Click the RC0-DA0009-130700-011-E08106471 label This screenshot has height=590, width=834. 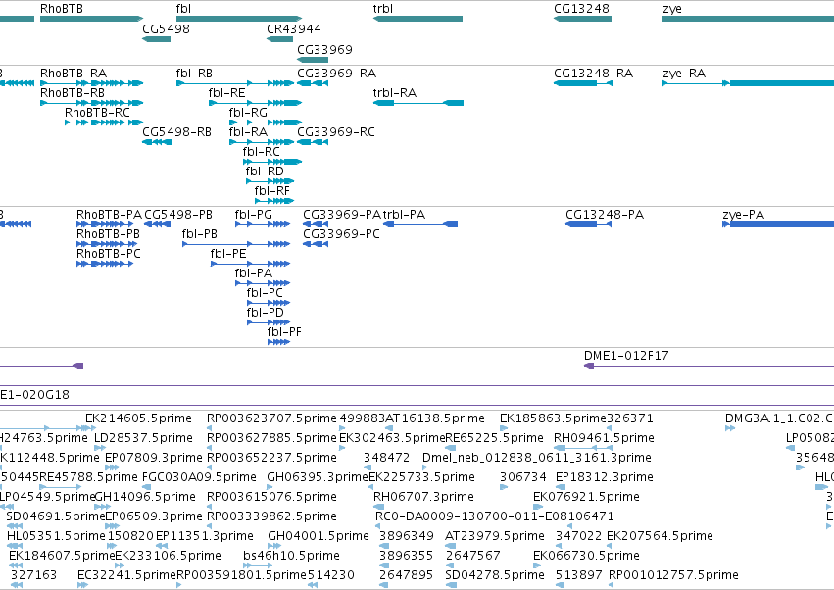pyautogui.click(x=495, y=516)
